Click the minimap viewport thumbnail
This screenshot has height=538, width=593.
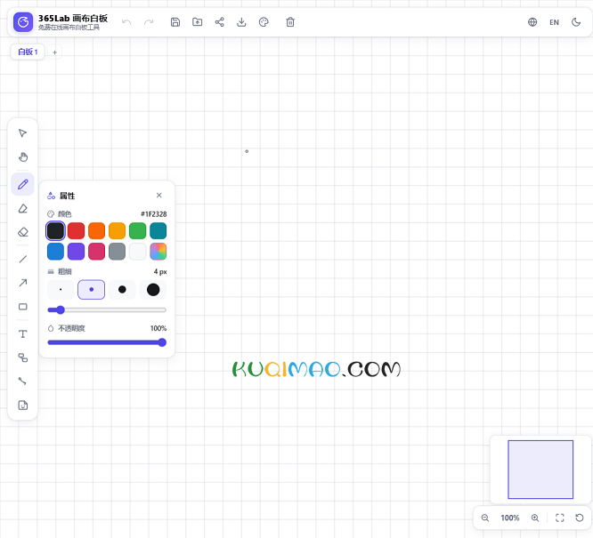[540, 470]
